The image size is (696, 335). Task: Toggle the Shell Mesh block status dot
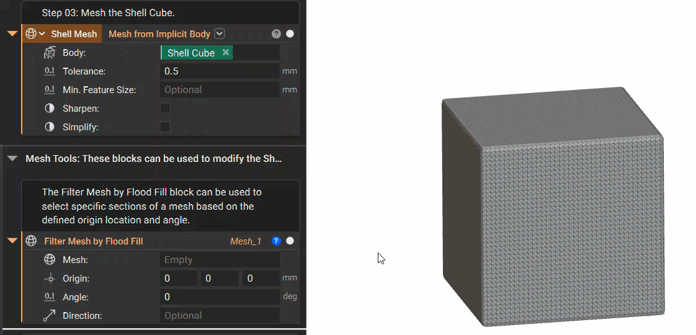(x=290, y=33)
